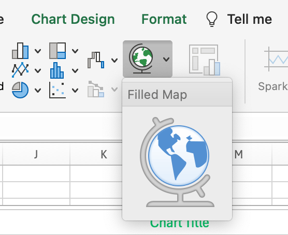Insert a line sparkline
The width and height of the screenshot is (288, 235).
[276, 59]
